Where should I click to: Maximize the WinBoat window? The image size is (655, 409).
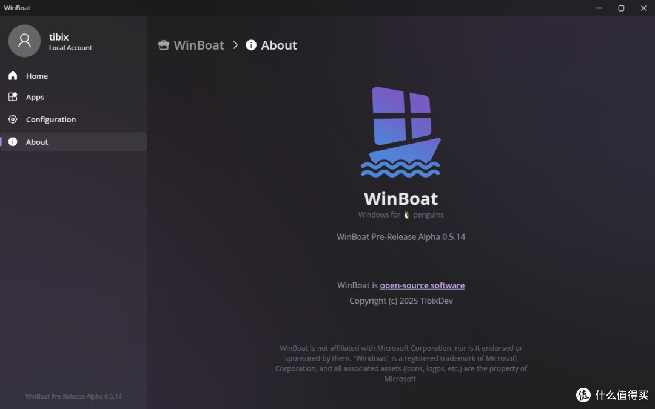pos(621,8)
